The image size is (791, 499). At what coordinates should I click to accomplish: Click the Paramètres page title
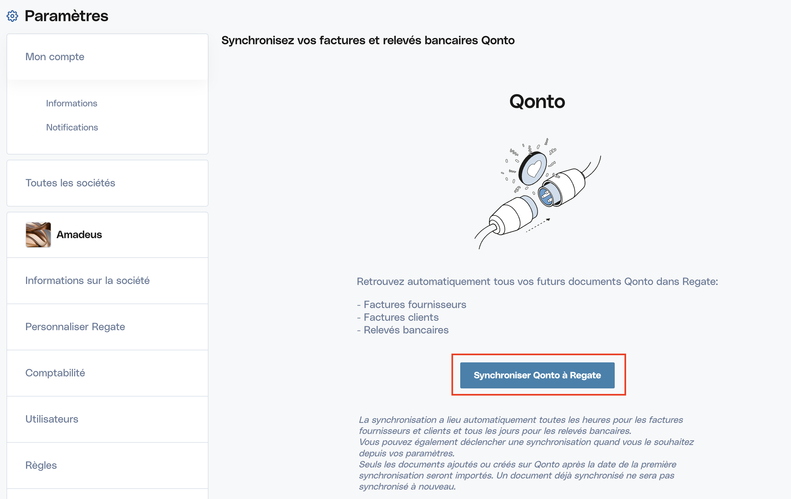coord(66,16)
